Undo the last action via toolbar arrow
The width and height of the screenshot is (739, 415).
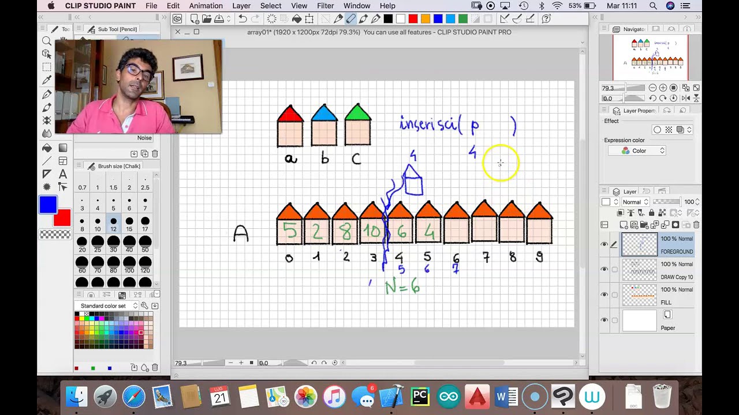click(x=243, y=18)
